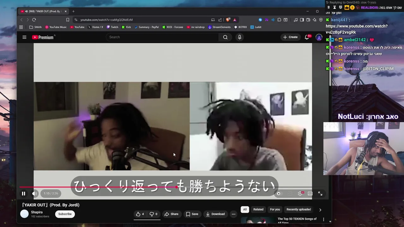Open the Shhhh bookmarks folder
The width and height of the screenshot is (404, 227).
tap(35, 27)
